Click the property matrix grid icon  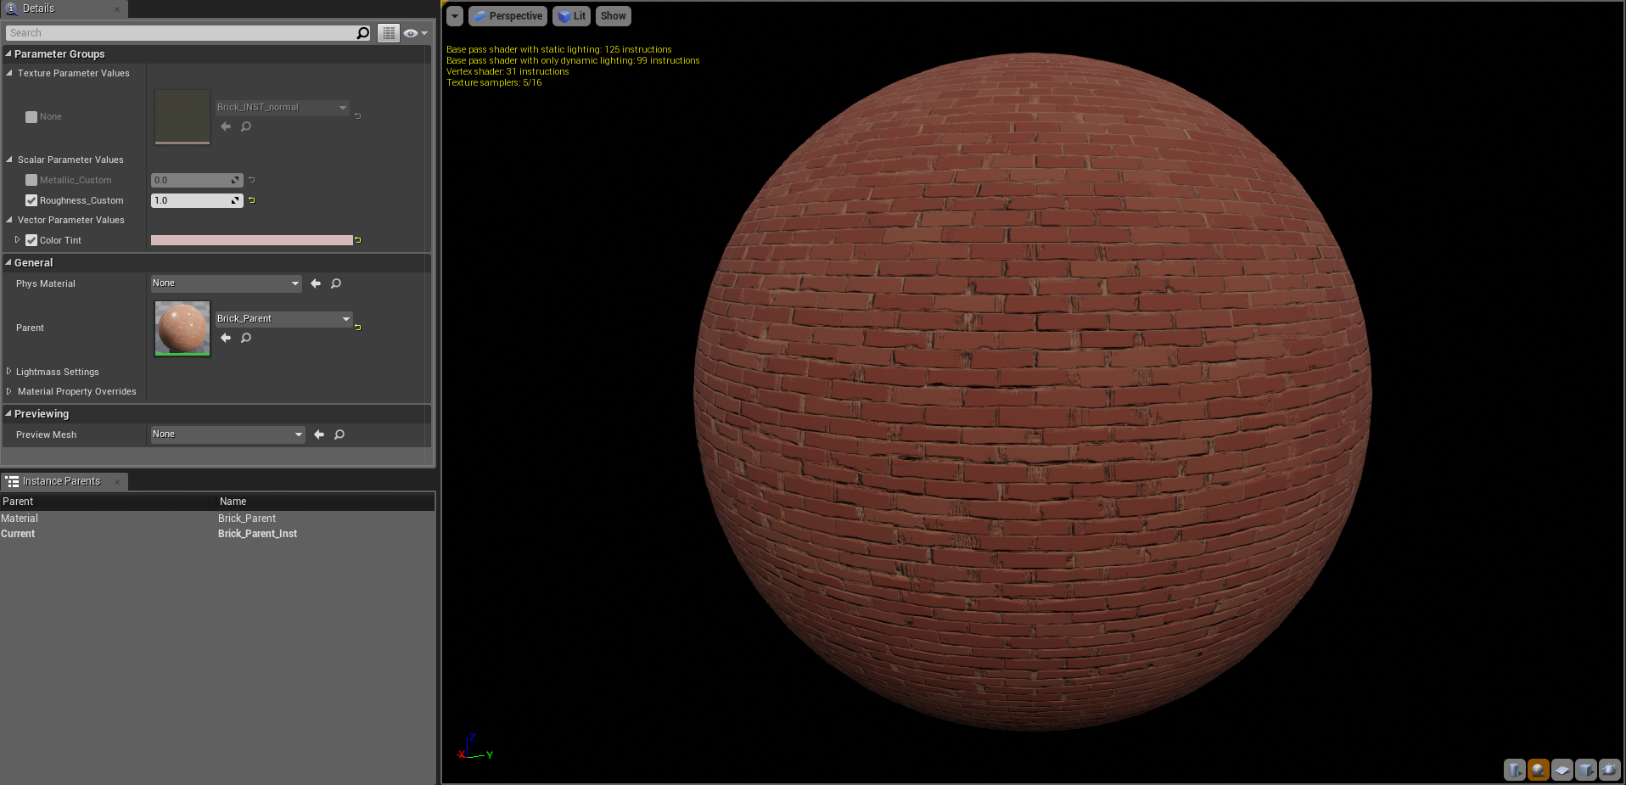[x=389, y=33]
